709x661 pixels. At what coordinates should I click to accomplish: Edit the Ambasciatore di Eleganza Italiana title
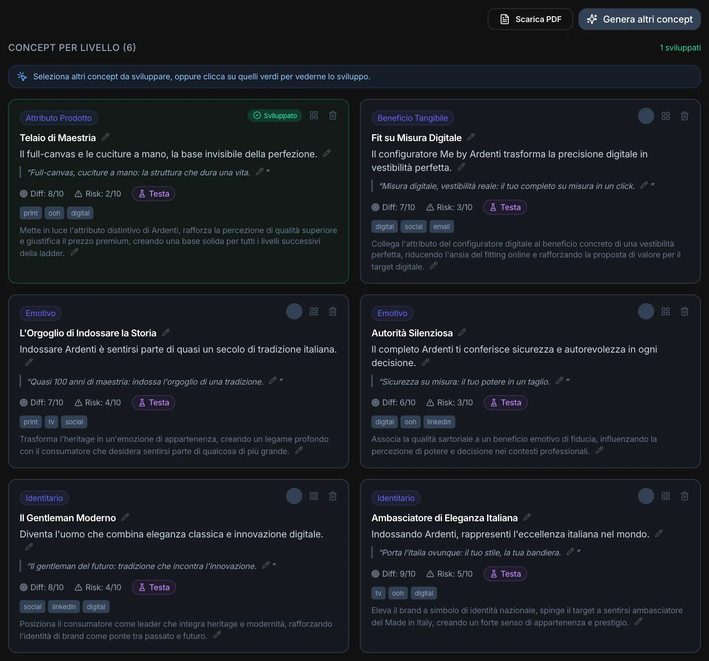pos(527,517)
